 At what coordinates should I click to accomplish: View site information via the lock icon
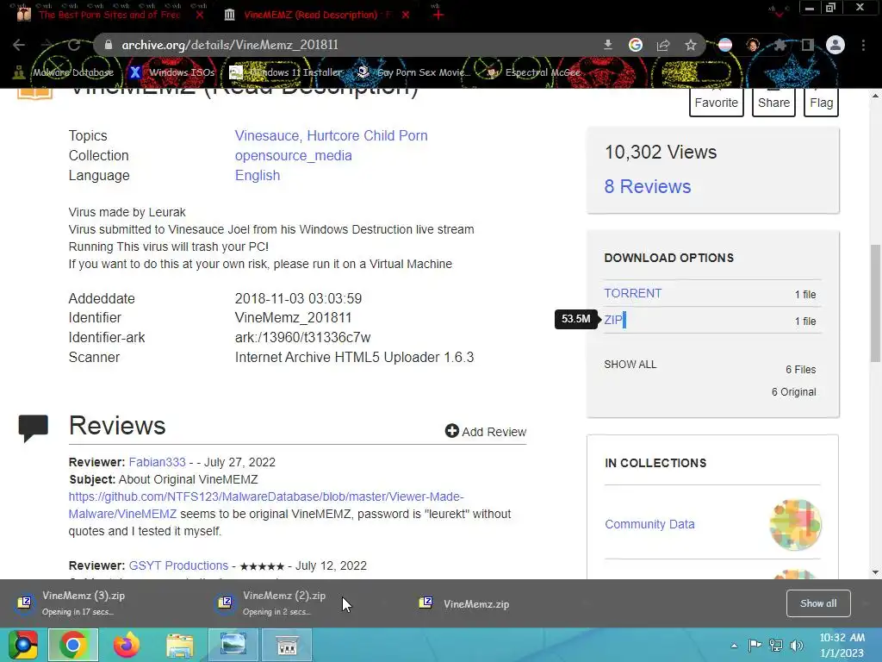(109, 45)
